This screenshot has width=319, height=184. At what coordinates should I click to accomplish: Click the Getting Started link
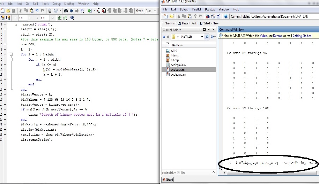point(302,36)
